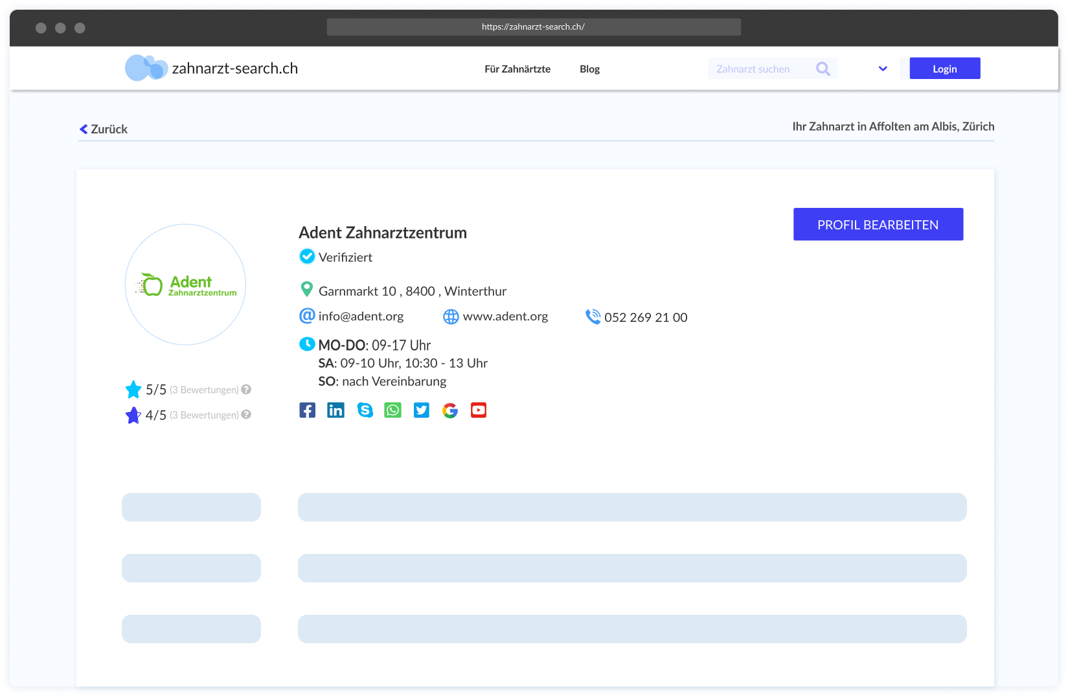Viewport: 1068px width, 697px height.
Task: Open the YouTube channel icon
Action: point(479,410)
